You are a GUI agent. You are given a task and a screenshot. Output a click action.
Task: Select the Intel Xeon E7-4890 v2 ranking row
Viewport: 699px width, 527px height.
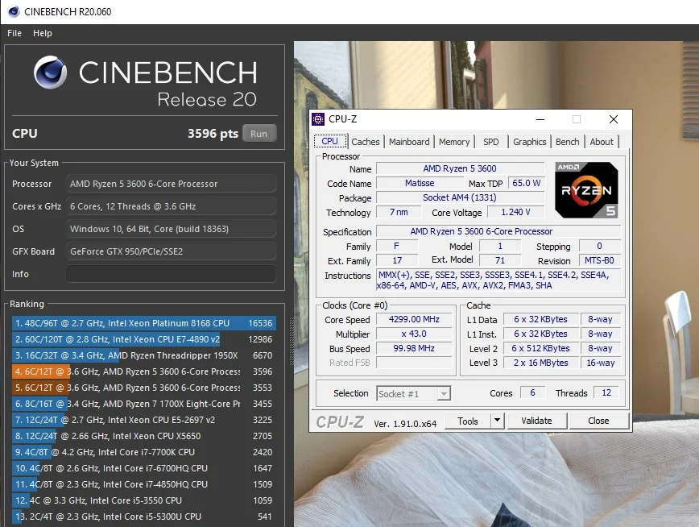coord(144,339)
